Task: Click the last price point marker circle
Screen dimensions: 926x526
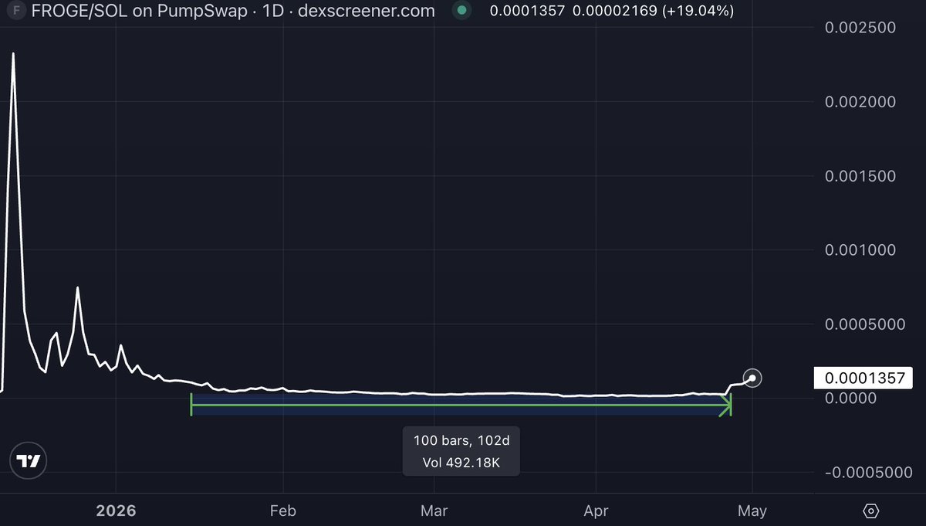Action: click(x=753, y=378)
